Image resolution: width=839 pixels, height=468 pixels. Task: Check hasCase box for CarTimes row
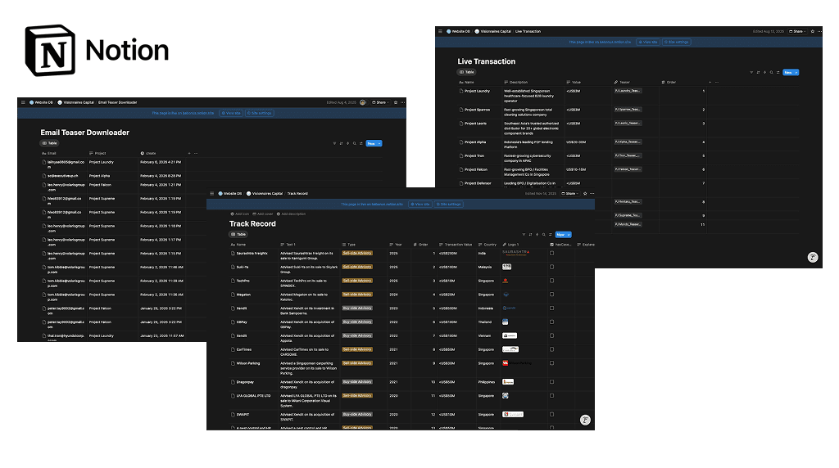[551, 349]
